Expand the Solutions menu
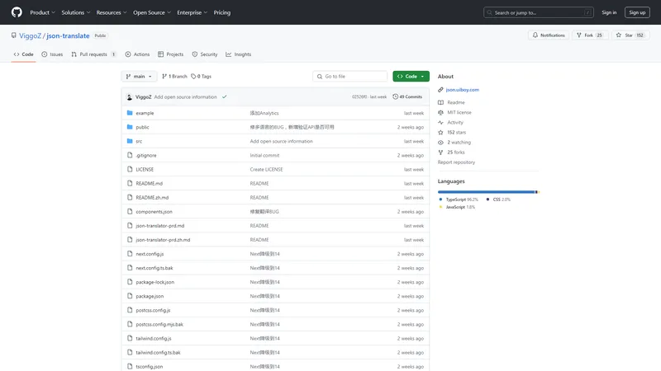Image resolution: width=661 pixels, height=371 pixels. pos(75,12)
